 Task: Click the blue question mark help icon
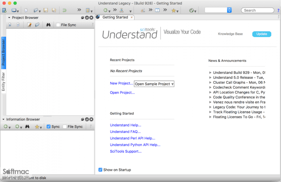pos(278,10)
